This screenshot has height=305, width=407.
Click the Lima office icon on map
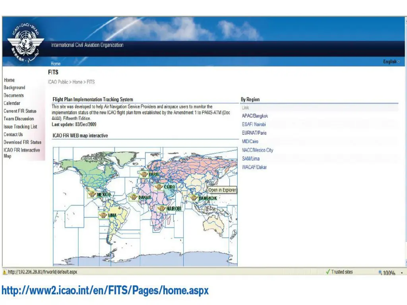coord(103,215)
